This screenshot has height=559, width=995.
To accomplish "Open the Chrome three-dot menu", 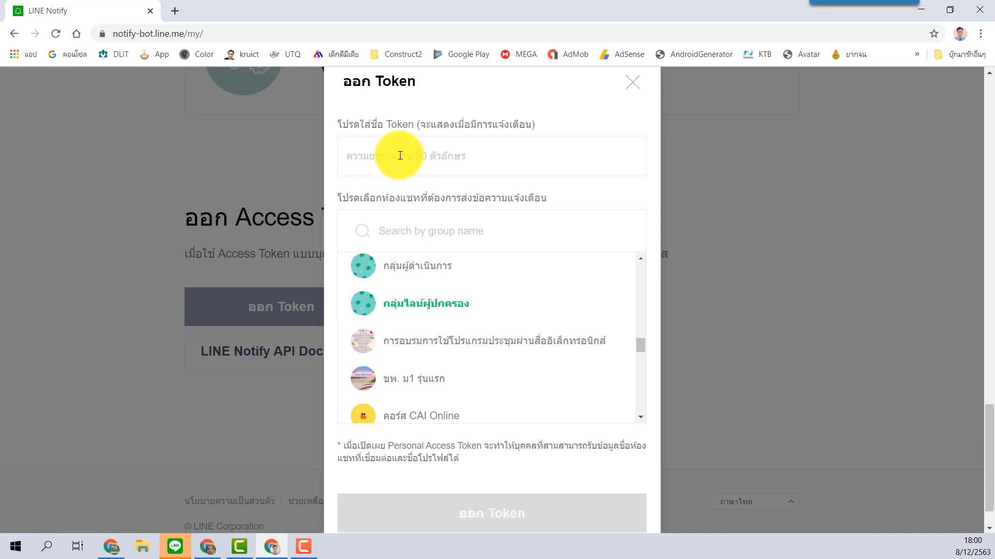I will click(980, 34).
